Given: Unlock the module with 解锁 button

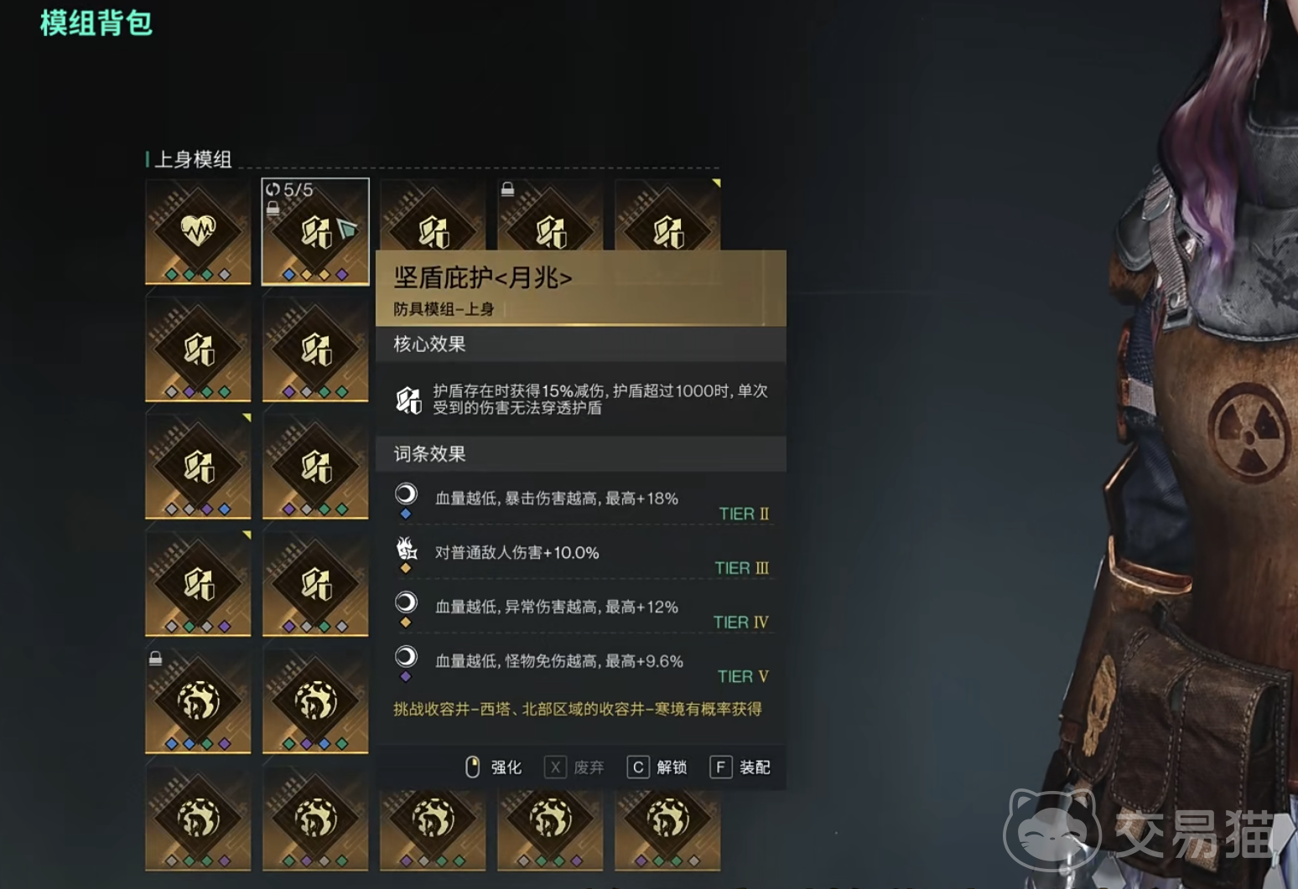Looking at the screenshot, I should [657, 767].
